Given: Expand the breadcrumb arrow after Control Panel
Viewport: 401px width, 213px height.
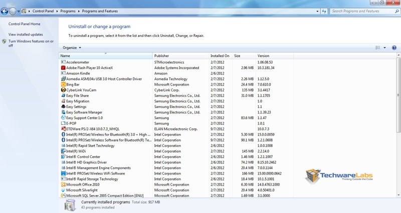Looking at the screenshot, I should tap(57, 11).
